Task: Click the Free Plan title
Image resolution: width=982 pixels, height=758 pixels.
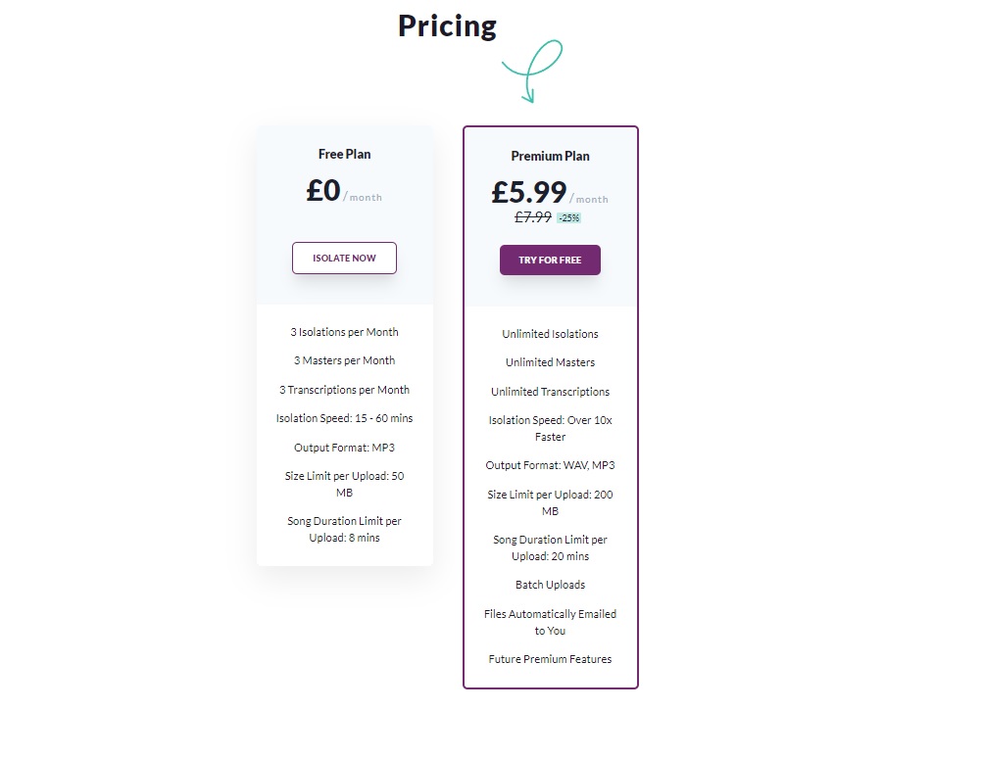Action: coord(344,154)
